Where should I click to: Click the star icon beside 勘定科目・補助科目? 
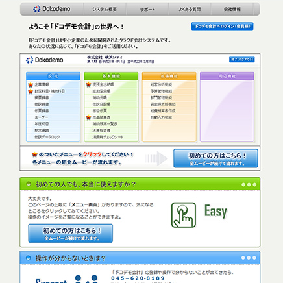[31, 92]
